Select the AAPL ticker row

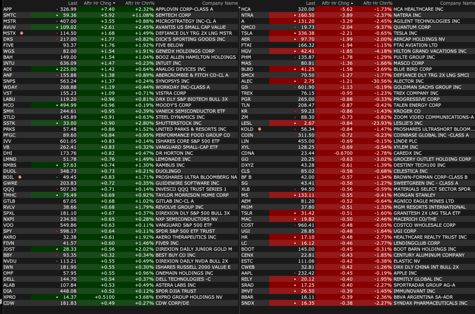(247, 273)
